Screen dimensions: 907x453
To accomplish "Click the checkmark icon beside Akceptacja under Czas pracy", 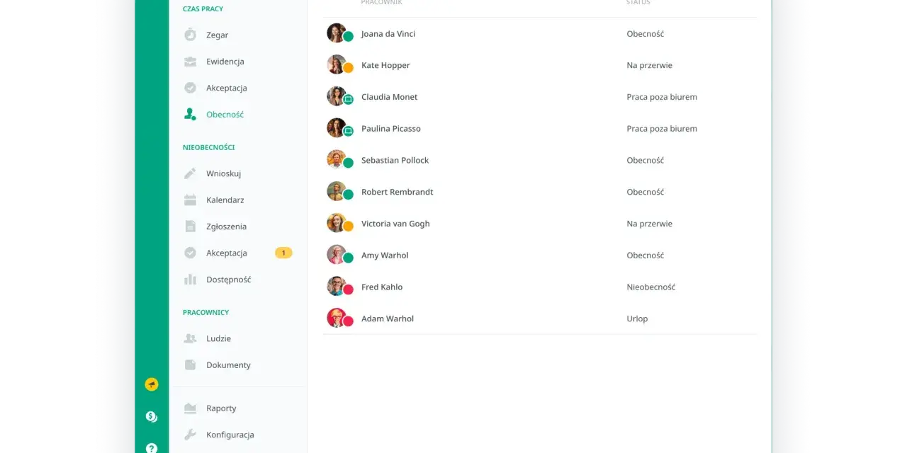I will coord(190,88).
